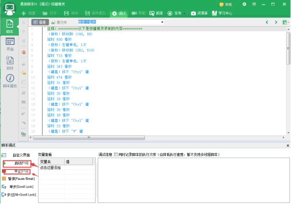
Task: Enable 同时记录脚本的执行次序 checkbox
Action: point(116,154)
